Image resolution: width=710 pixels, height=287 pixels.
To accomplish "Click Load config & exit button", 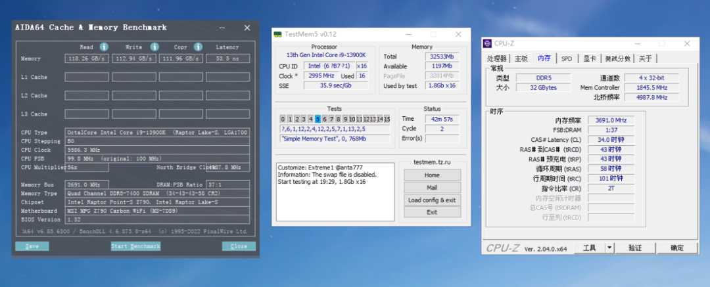I will tap(432, 200).
